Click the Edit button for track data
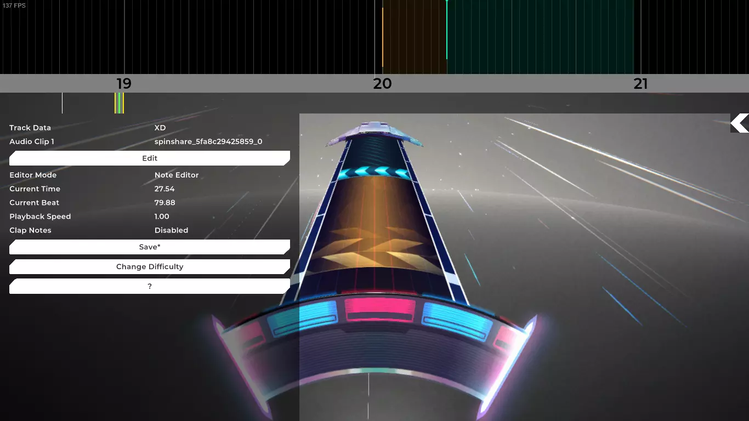Image resolution: width=749 pixels, height=421 pixels. coord(150,158)
